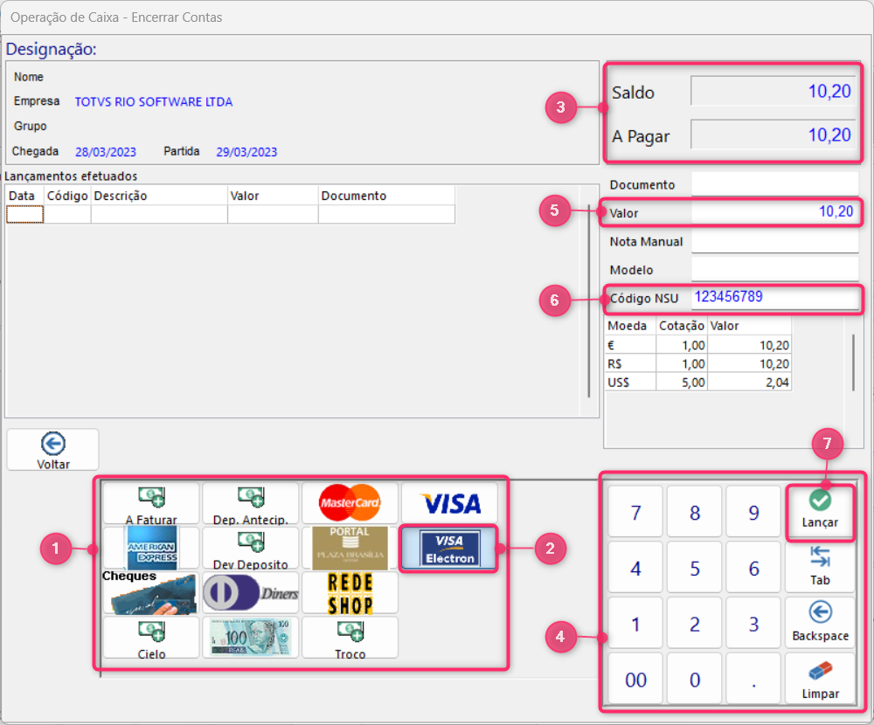The width and height of the screenshot is (874, 725).
Task: Tap keypad digit 1
Action: tap(635, 624)
